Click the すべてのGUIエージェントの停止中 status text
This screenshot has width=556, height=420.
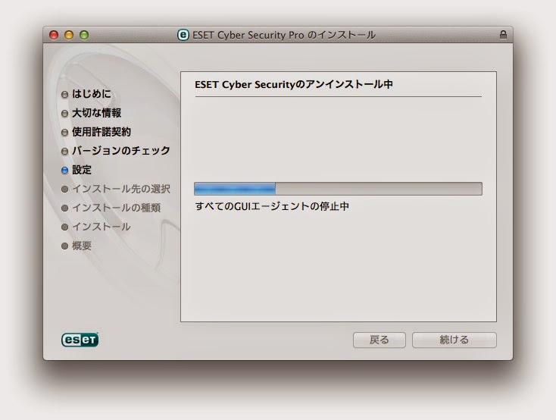point(272,206)
